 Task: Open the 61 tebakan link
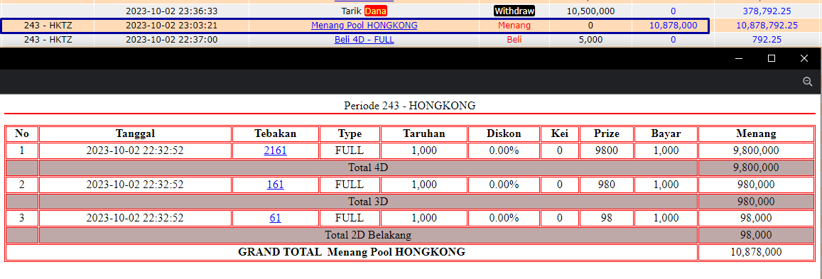(275, 218)
